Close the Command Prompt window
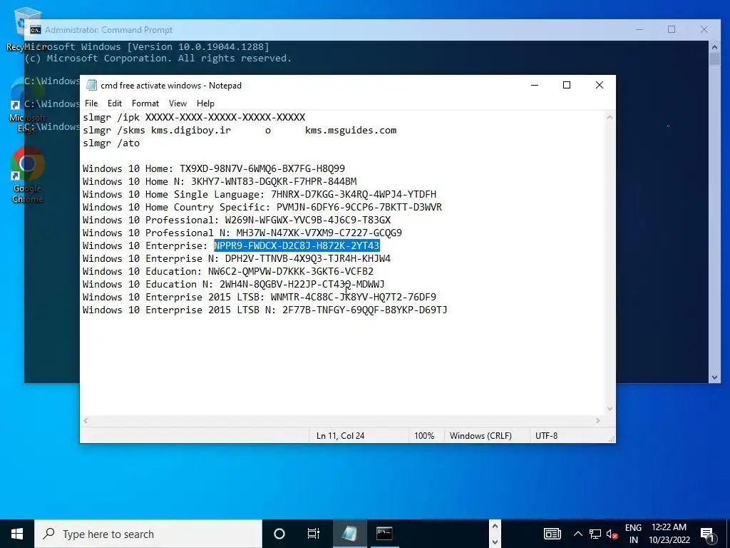This screenshot has width=730, height=548. [704, 29]
